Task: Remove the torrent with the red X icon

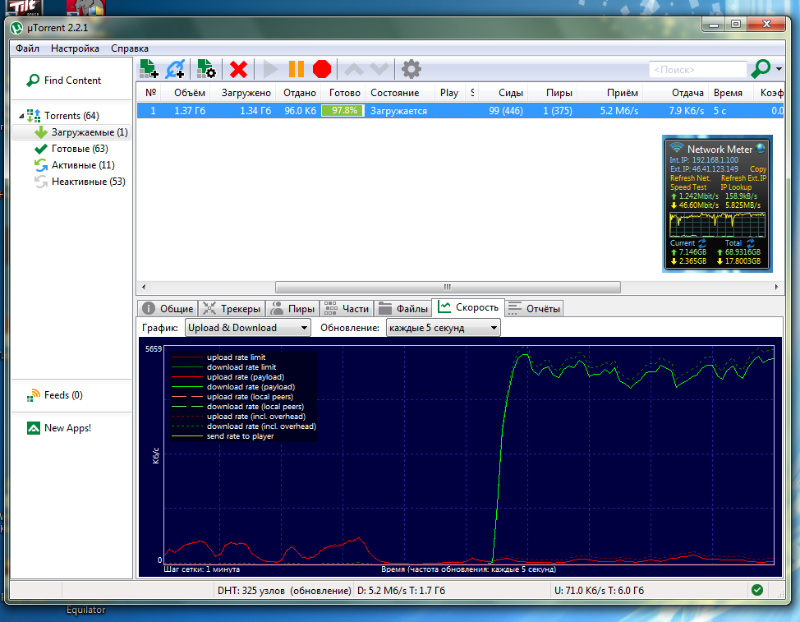Action: 239,69
